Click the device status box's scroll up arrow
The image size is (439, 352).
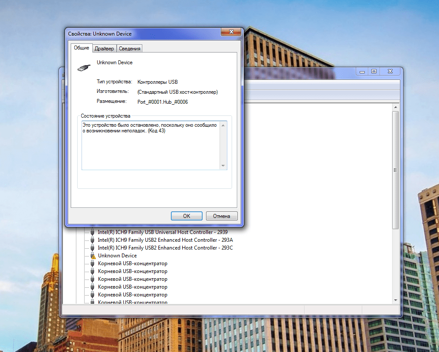(x=223, y=125)
